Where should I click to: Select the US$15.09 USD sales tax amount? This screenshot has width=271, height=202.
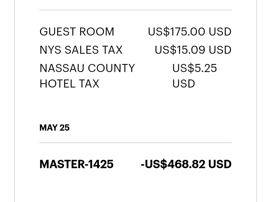pyautogui.click(x=193, y=50)
